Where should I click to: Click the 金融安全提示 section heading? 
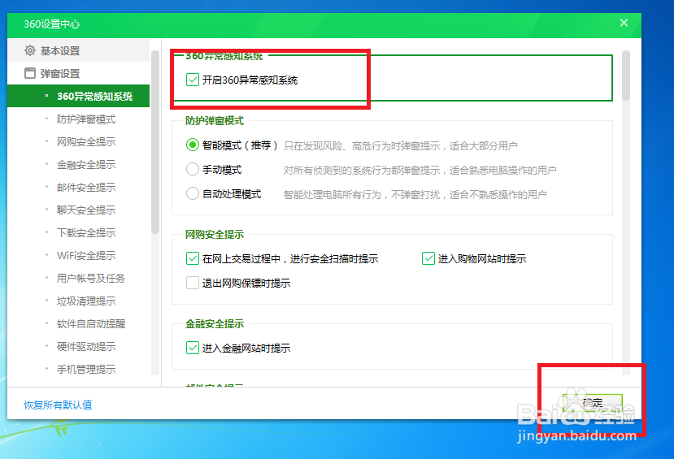click(x=215, y=324)
